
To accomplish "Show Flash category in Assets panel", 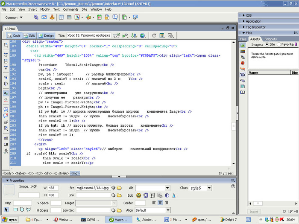I will (x=243, y=63).
